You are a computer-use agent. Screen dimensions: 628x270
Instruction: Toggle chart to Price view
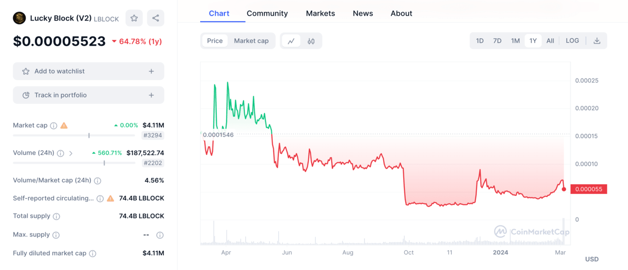click(x=215, y=41)
